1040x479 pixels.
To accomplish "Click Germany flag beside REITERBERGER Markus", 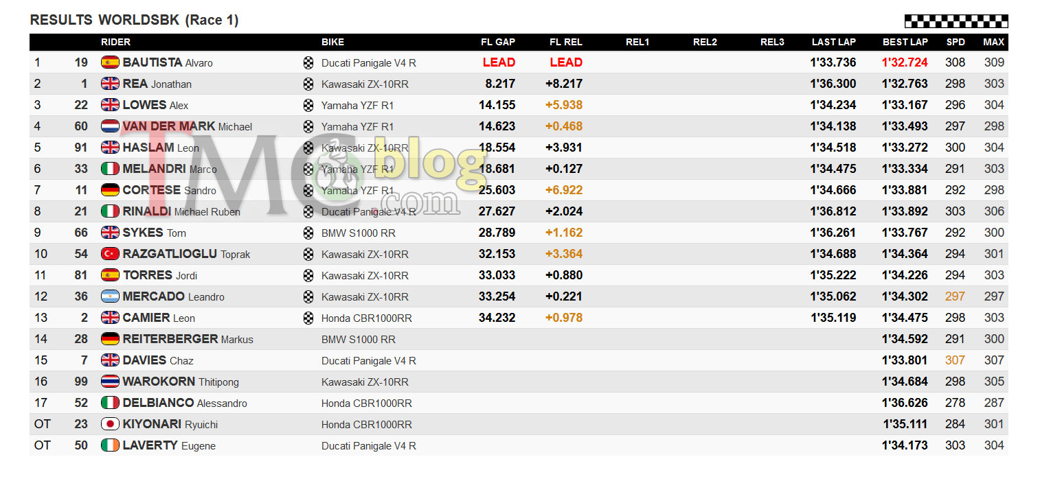I will tap(110, 339).
